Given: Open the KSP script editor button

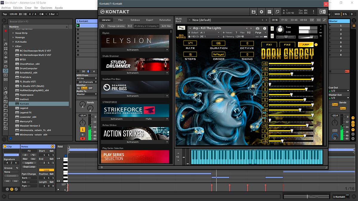Looking at the screenshot, I should (312, 20).
